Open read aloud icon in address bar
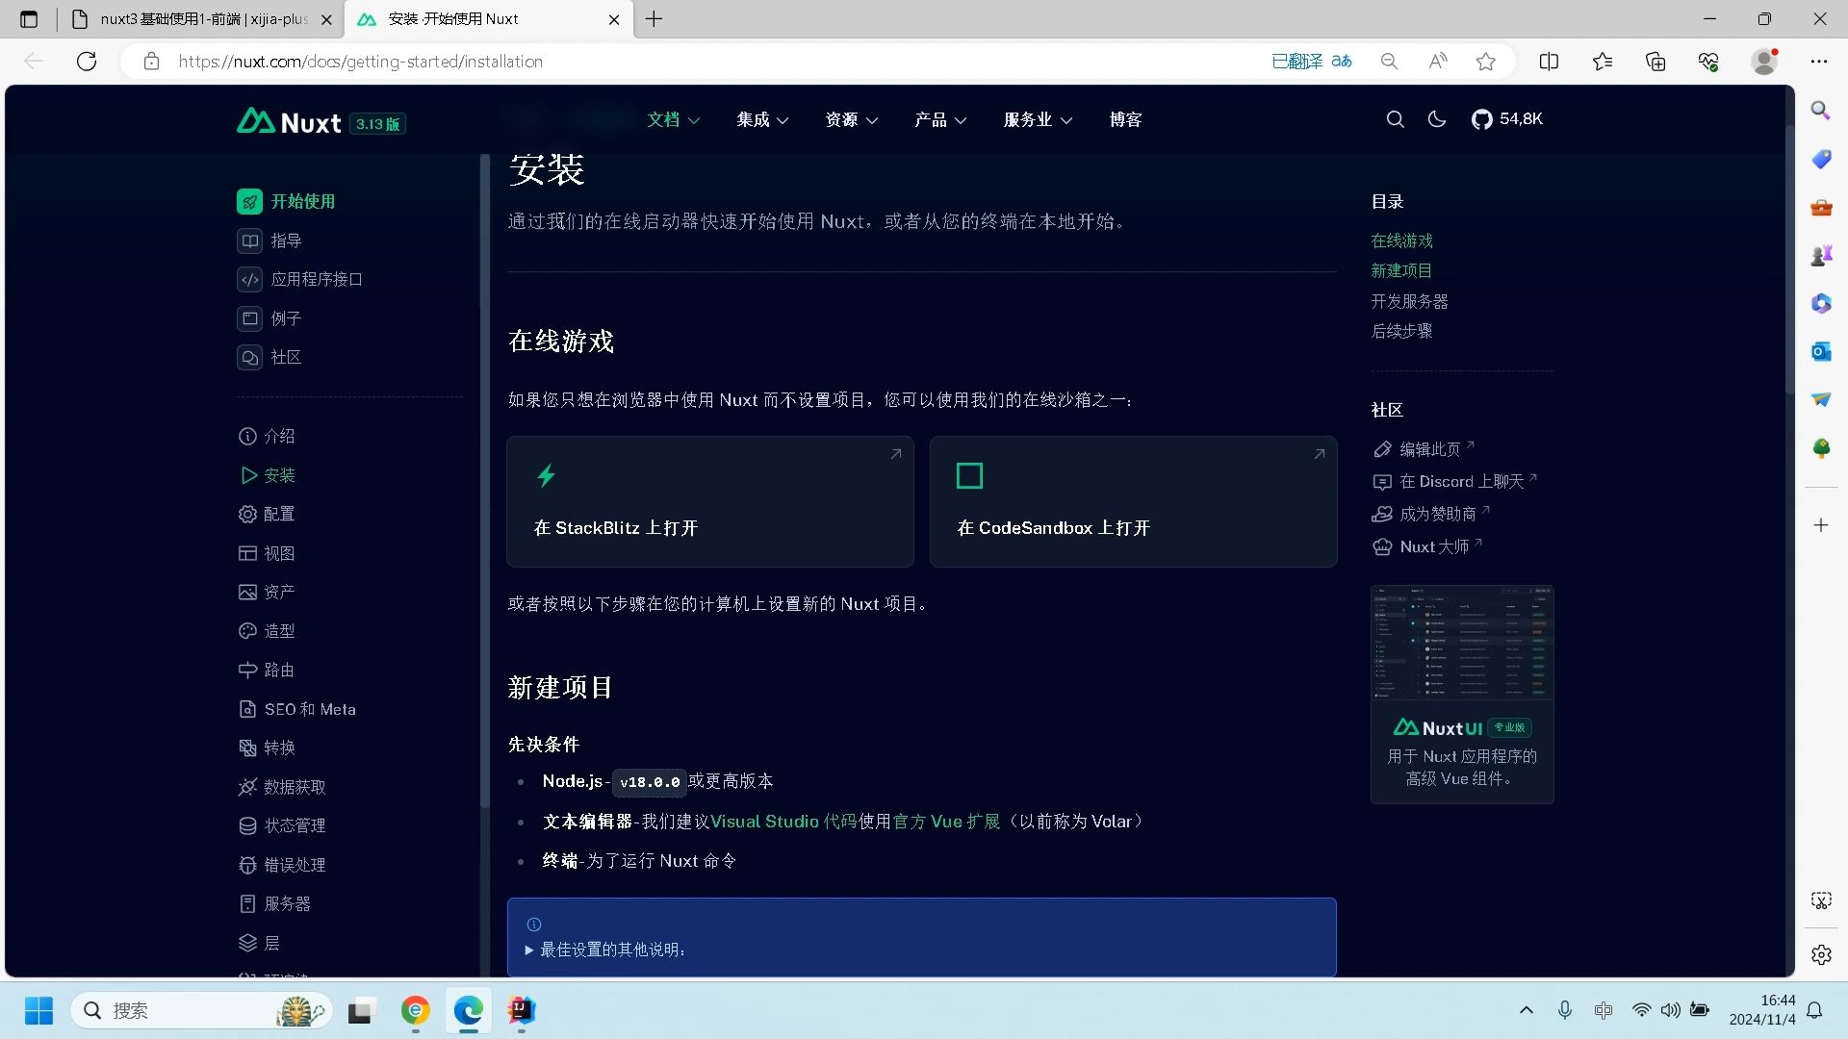The height and width of the screenshot is (1039, 1848). coord(1438,62)
